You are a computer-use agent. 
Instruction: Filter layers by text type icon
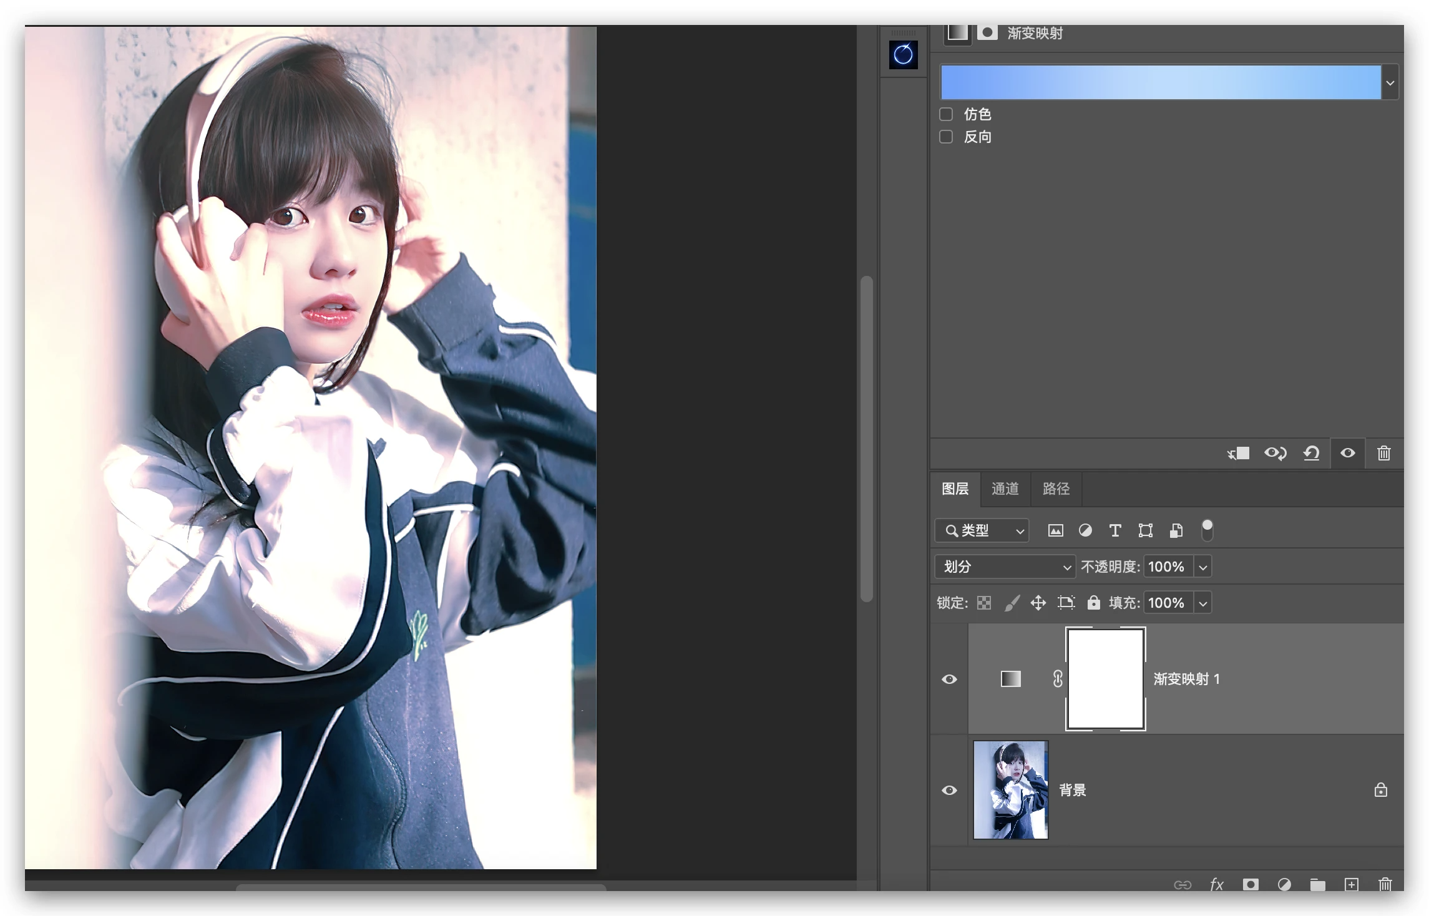pyautogui.click(x=1115, y=530)
